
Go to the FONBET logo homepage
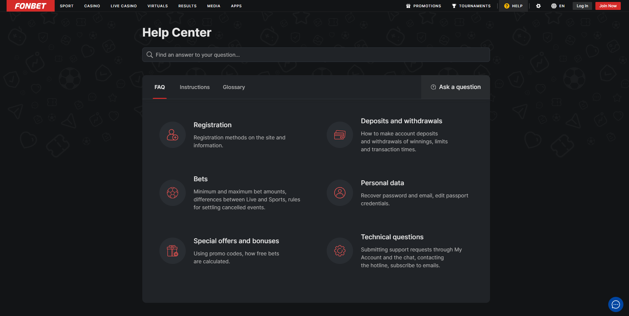click(31, 6)
